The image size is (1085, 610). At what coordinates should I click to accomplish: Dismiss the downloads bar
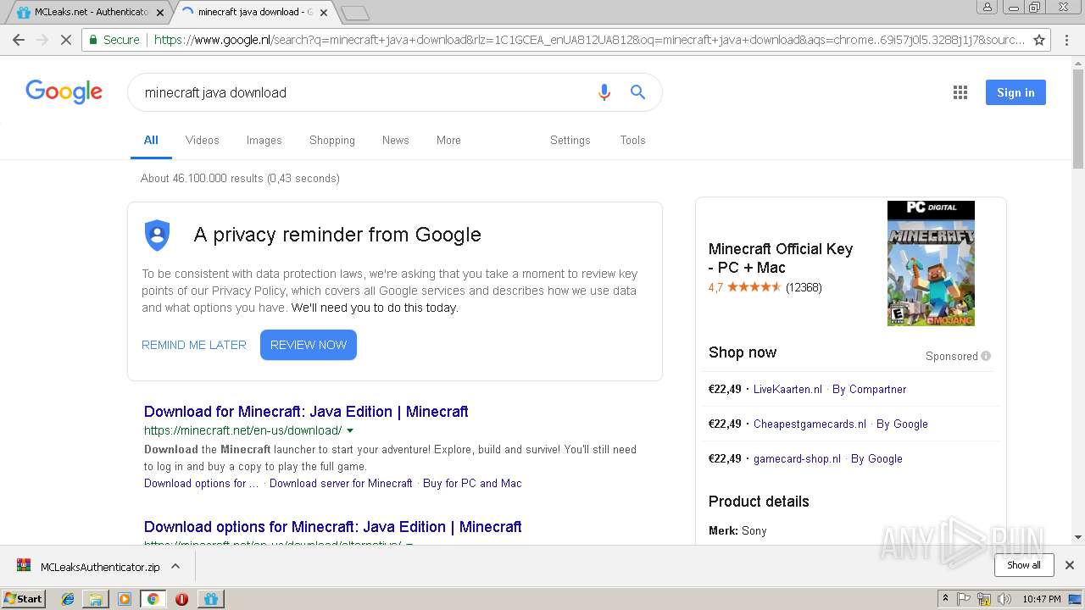(1070, 565)
